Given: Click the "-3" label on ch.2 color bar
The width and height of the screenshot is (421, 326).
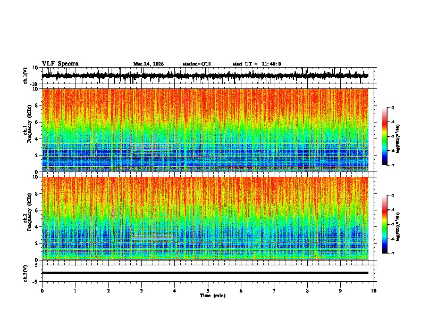Looking at the screenshot, I should [x=392, y=195].
